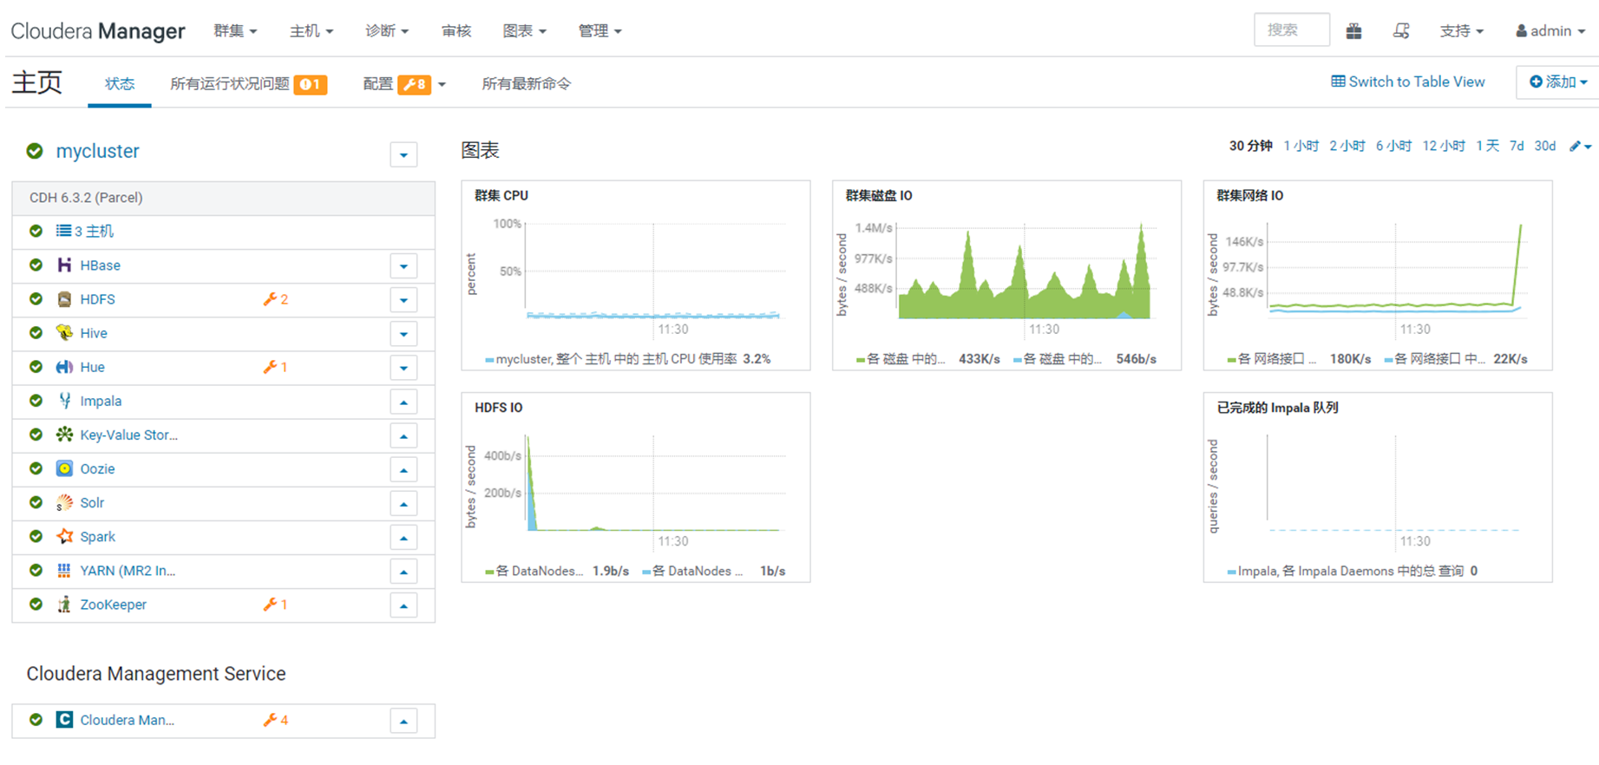The height and width of the screenshot is (765, 1599).
Task: Click Switch to Table View link
Action: [x=1408, y=82]
